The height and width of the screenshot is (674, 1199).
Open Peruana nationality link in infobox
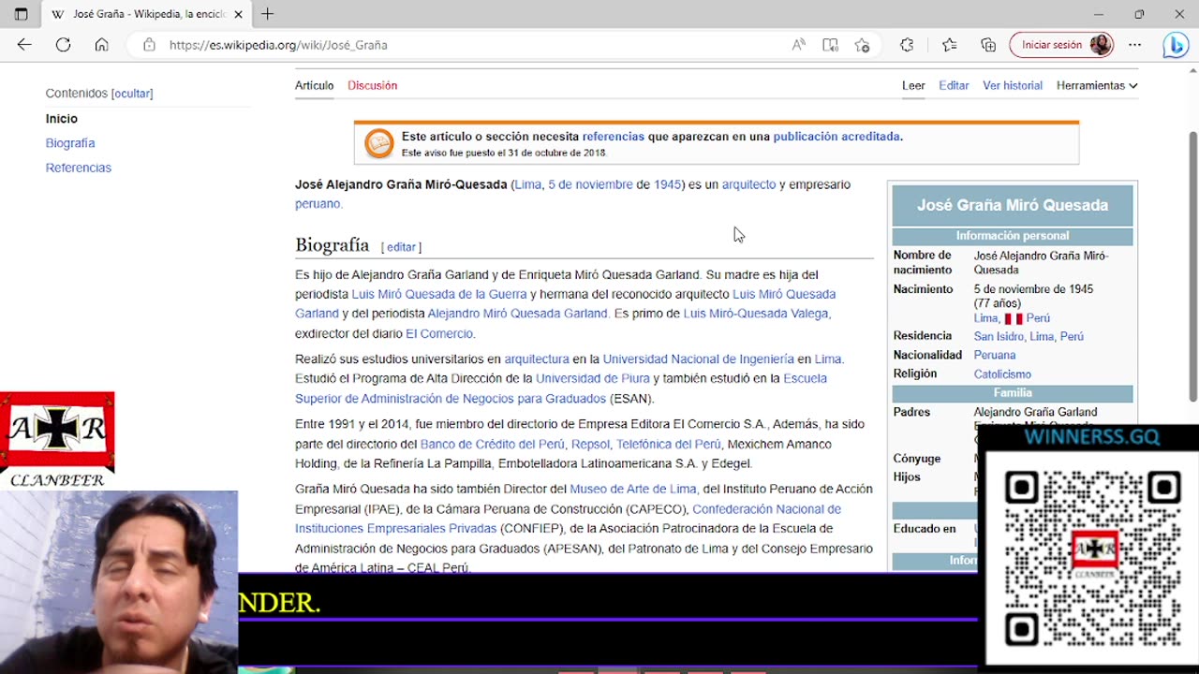[995, 355]
